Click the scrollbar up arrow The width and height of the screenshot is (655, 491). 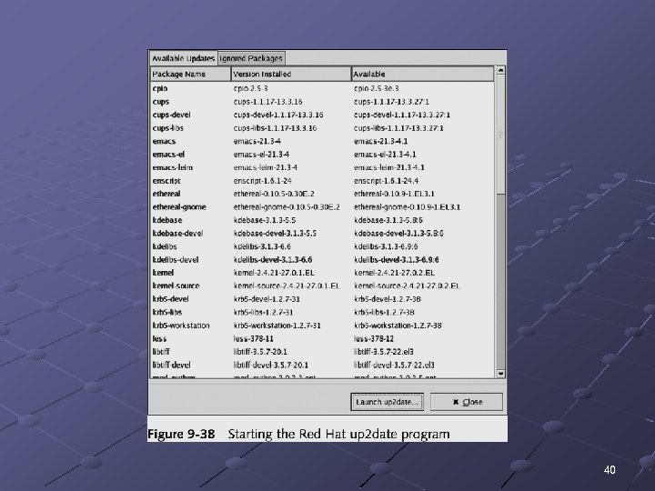coord(500,70)
